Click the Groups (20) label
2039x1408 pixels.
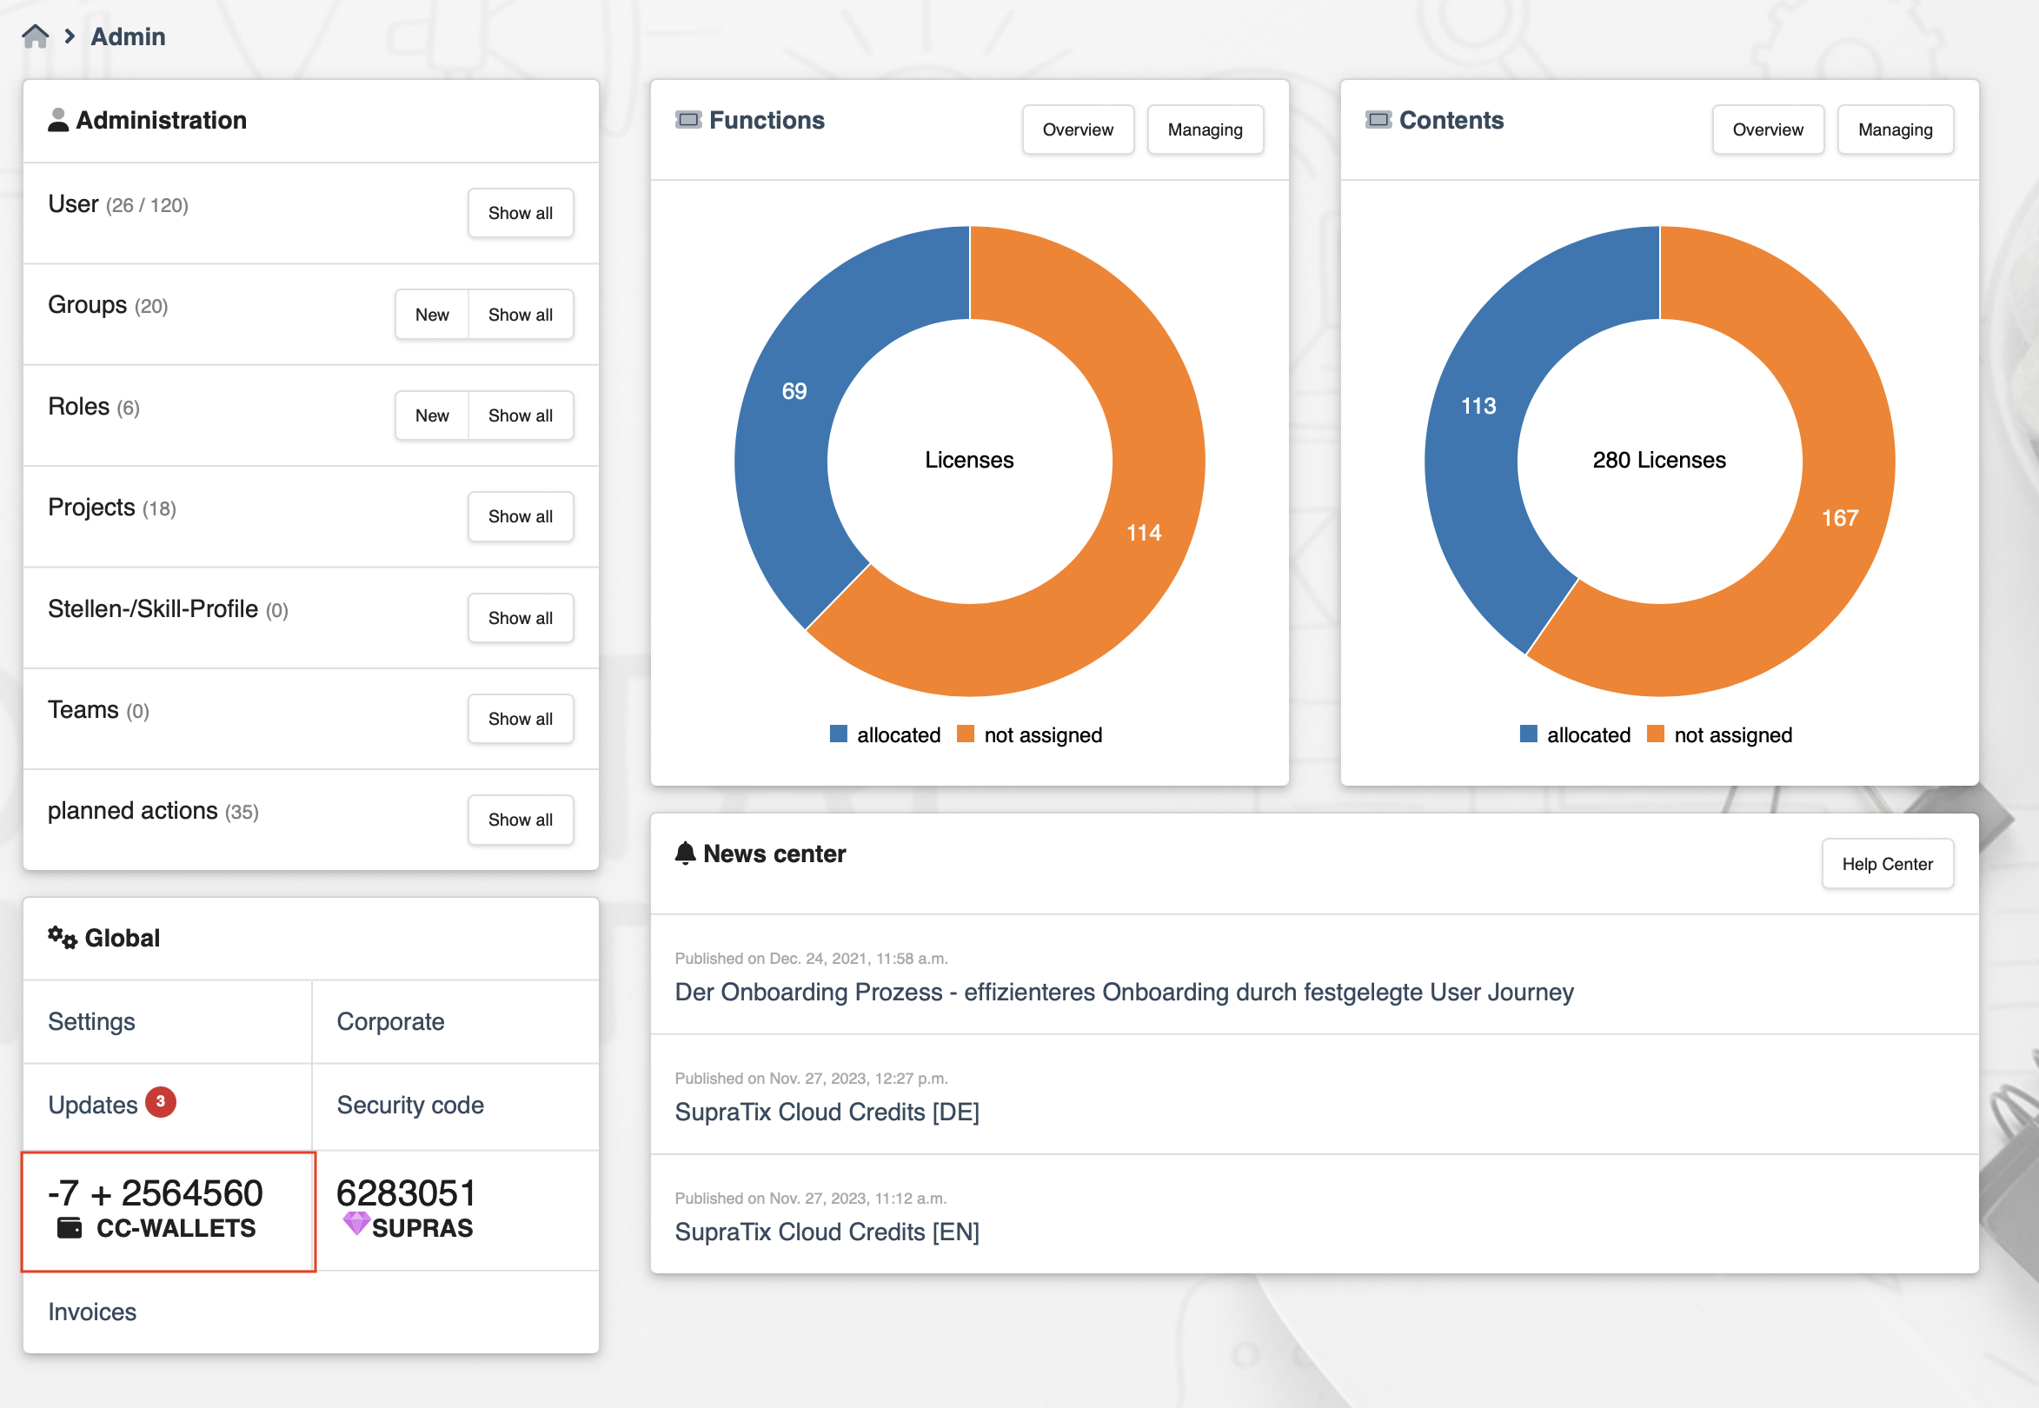coord(108,305)
